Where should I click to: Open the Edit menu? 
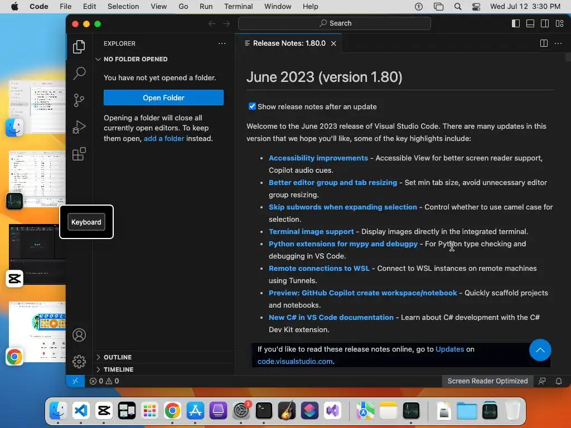coord(89,7)
